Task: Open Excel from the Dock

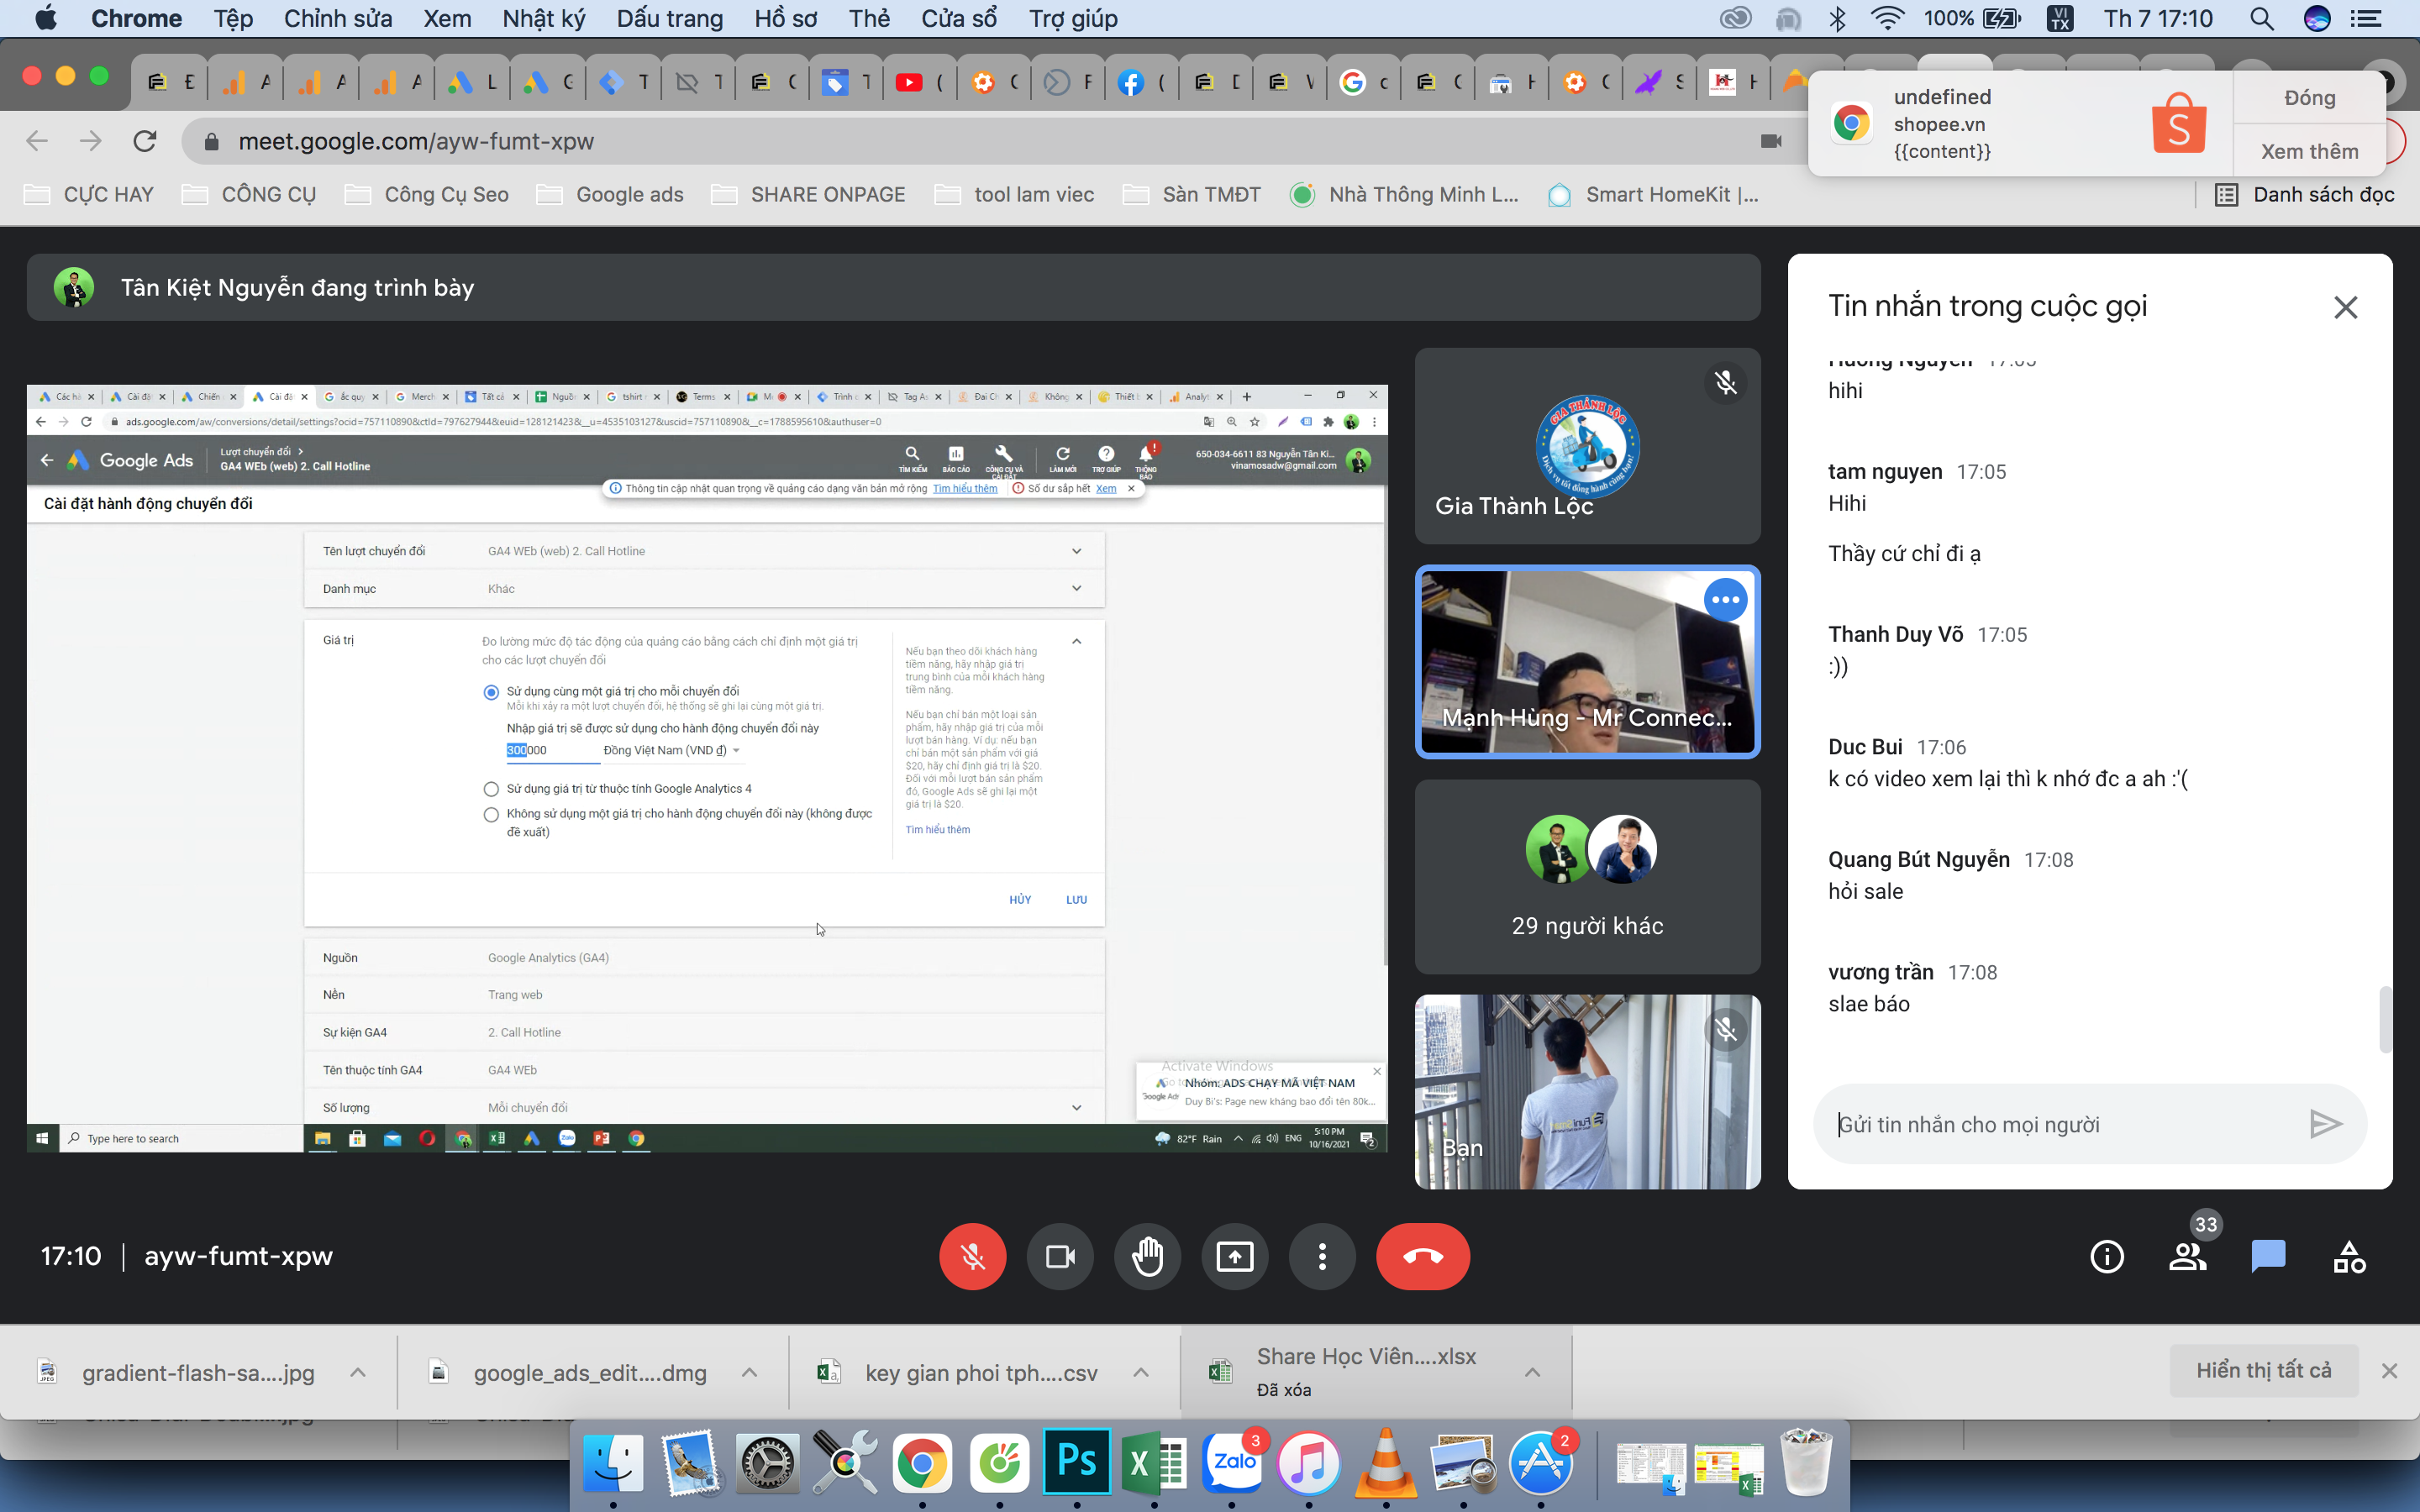Action: (1154, 1464)
